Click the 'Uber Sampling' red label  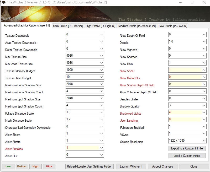(x=129, y=121)
